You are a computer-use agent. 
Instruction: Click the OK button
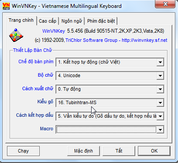point(154,151)
